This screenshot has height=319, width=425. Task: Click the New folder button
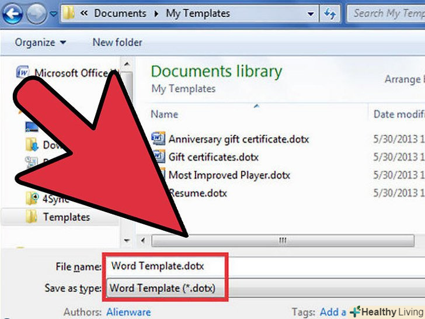[x=117, y=42]
